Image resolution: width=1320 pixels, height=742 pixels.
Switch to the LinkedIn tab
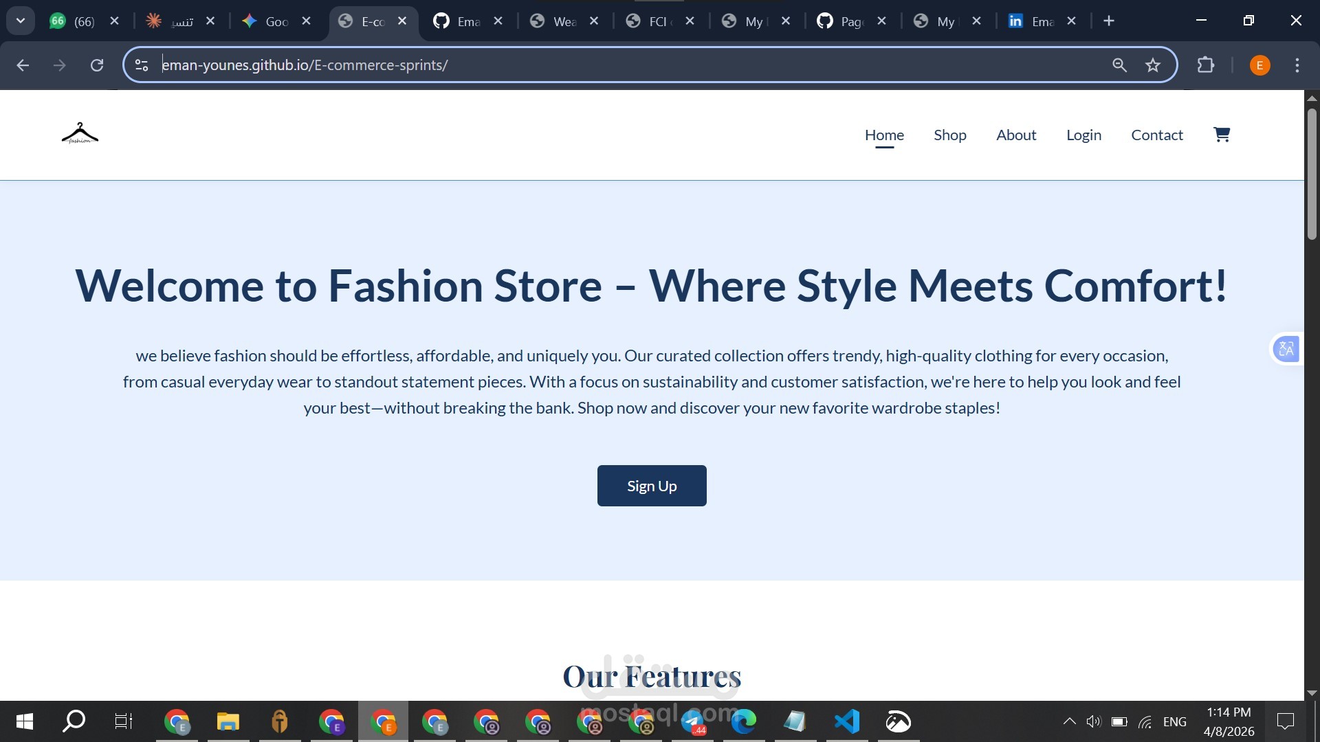point(1033,21)
